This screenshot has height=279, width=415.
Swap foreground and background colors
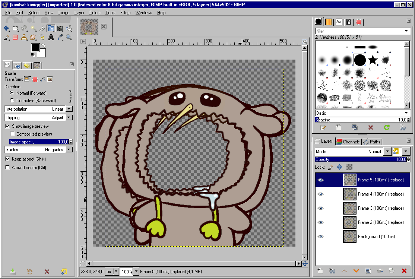pos(44,45)
